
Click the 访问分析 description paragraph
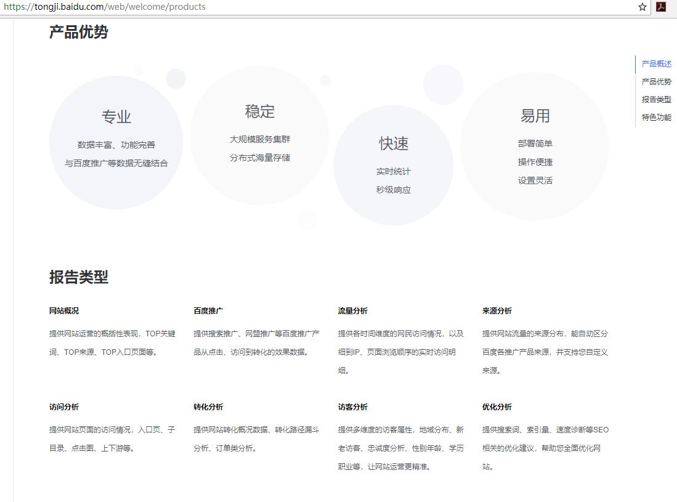[112, 439]
